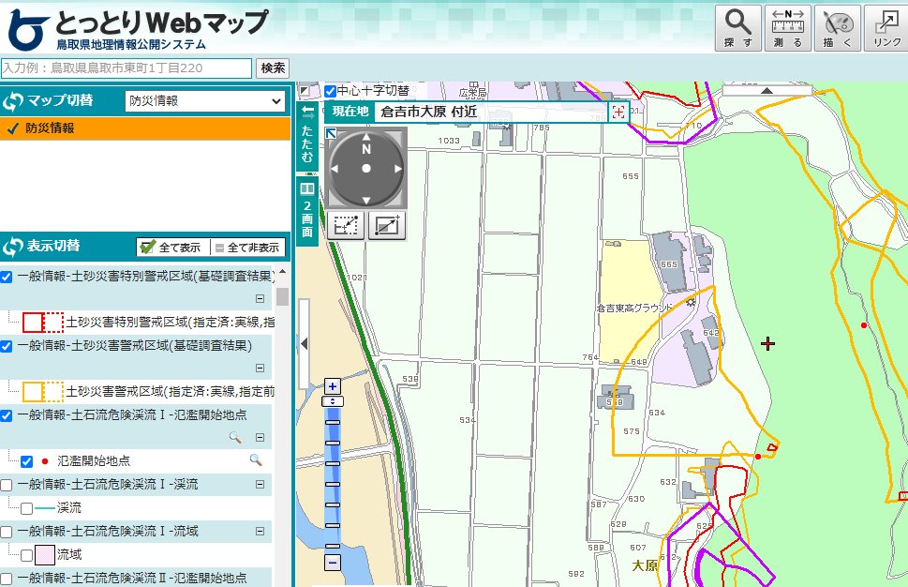Click the 大原 place label on map
The image size is (908, 587).
click(x=644, y=565)
